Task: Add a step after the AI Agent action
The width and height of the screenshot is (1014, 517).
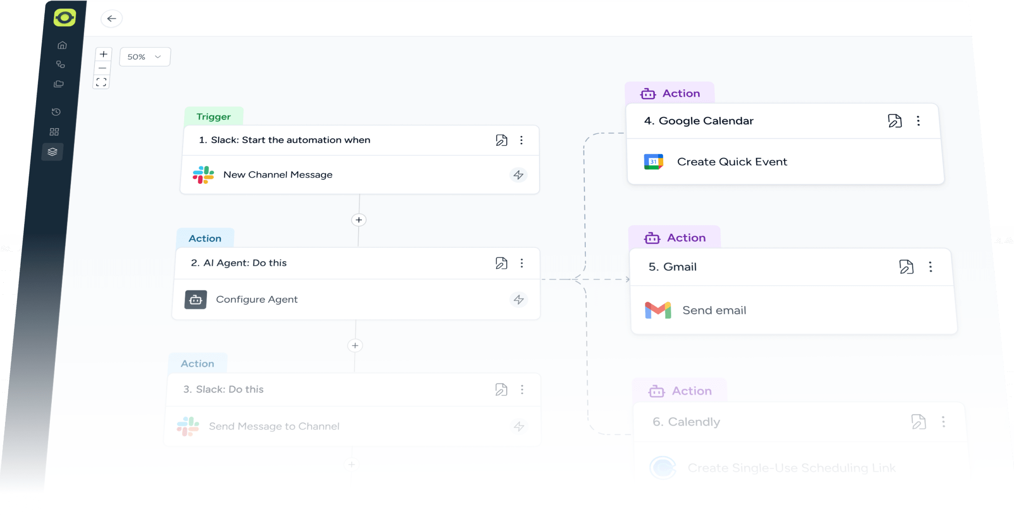Action: point(355,345)
